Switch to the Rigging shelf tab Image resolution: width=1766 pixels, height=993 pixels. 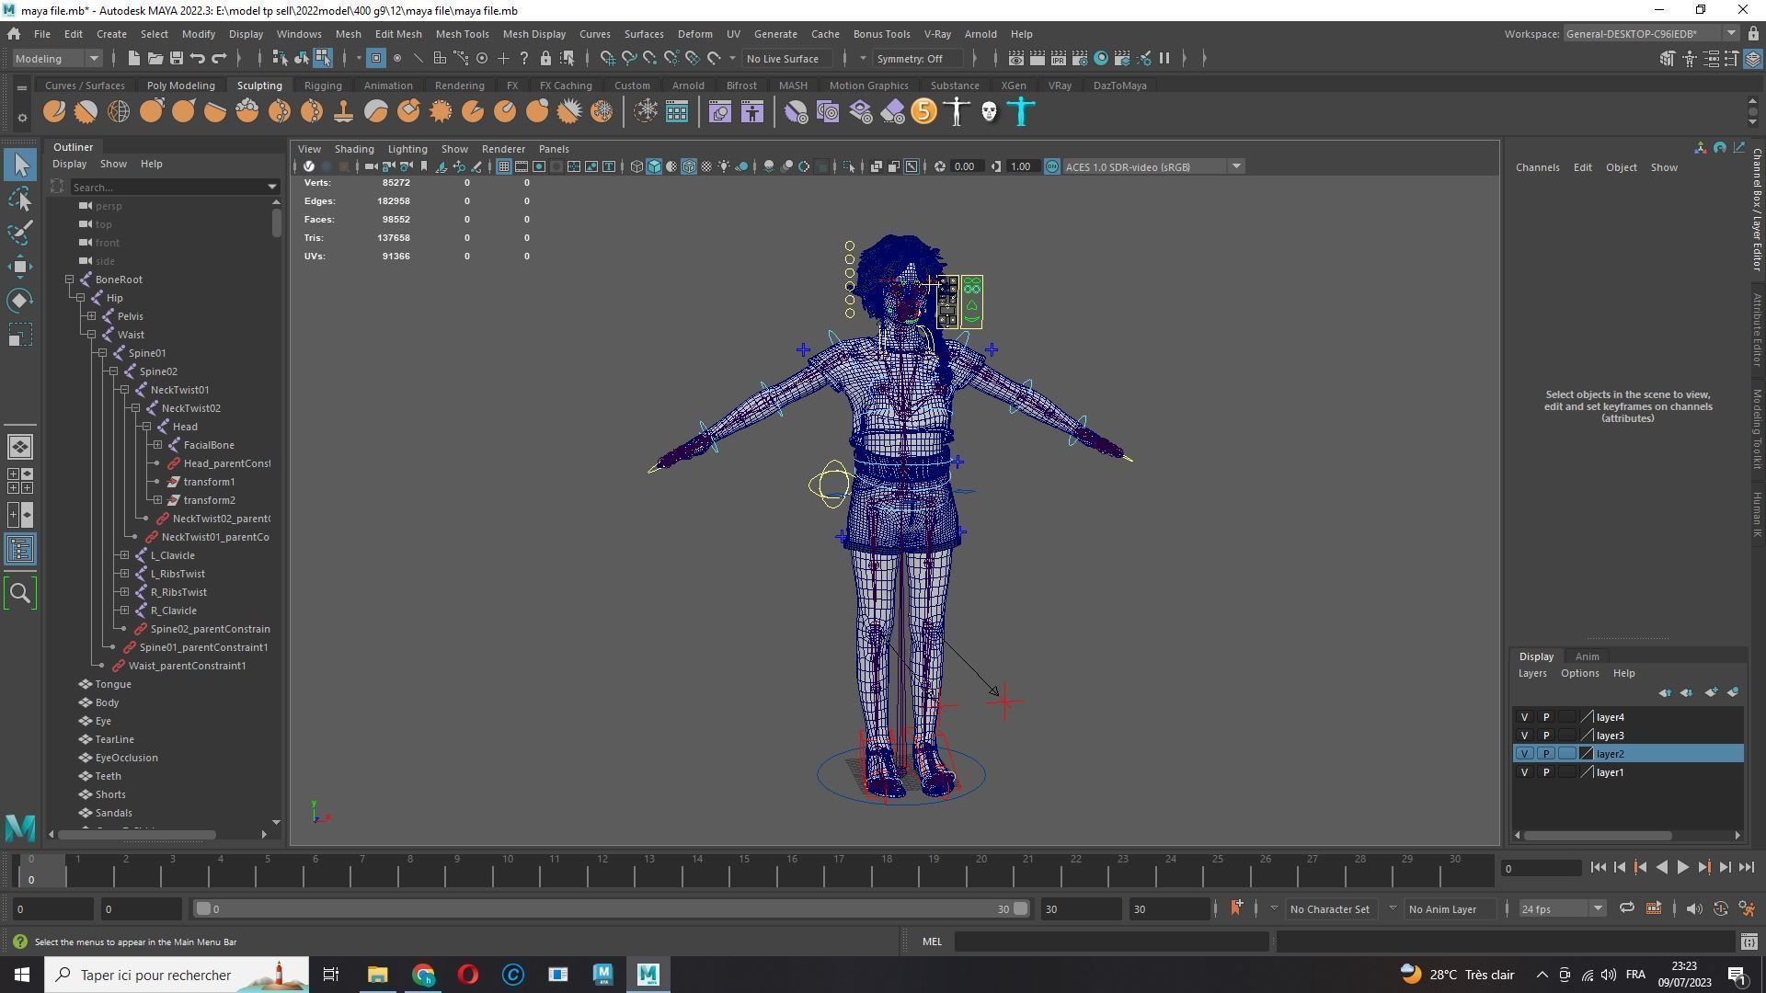click(x=322, y=86)
